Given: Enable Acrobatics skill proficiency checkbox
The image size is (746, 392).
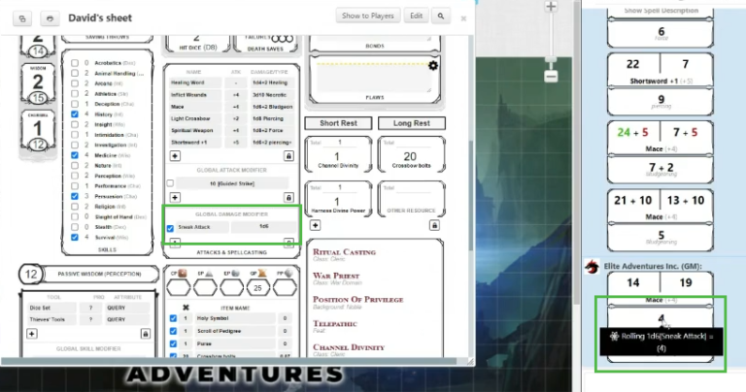Looking at the screenshot, I should [x=75, y=63].
